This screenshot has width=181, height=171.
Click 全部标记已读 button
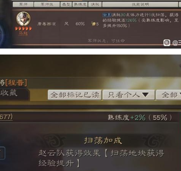click(75, 95)
